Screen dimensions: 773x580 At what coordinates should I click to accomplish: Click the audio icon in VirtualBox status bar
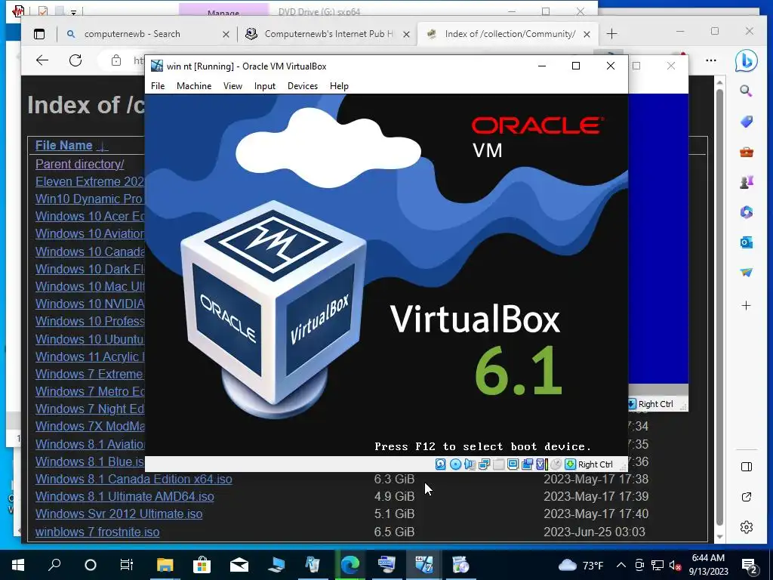pyautogui.click(x=470, y=464)
